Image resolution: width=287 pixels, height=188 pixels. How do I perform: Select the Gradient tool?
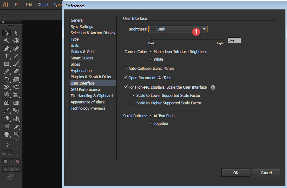tap(16, 103)
